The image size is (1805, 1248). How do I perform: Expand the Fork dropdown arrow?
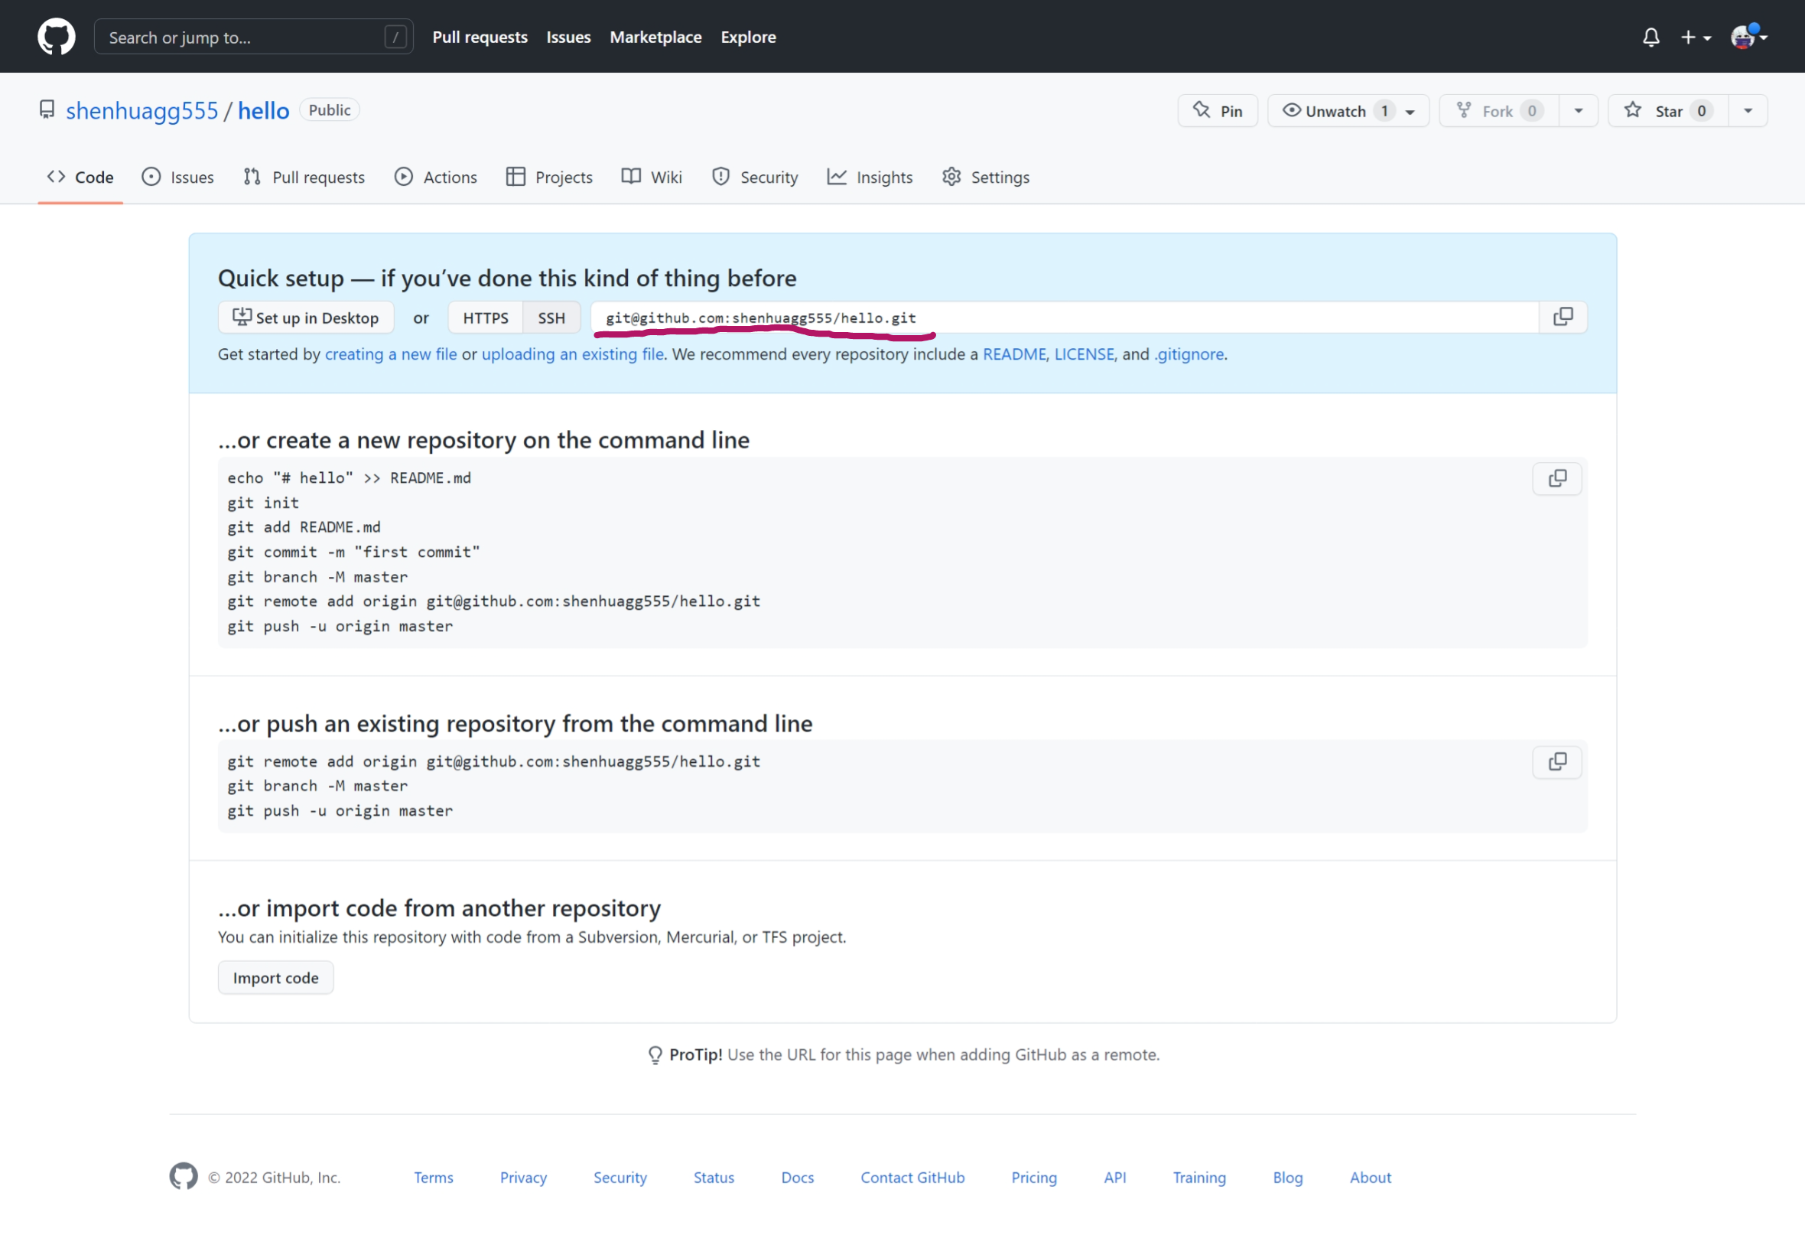[1579, 110]
